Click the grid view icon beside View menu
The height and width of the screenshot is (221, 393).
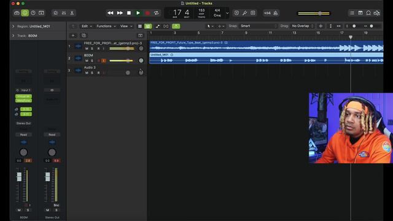point(140,26)
